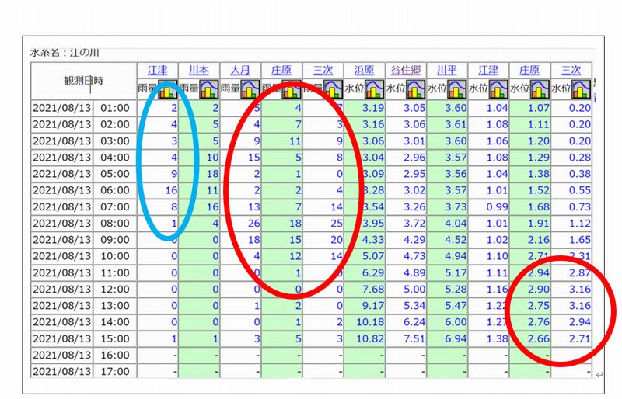This screenshot has width=622, height=399.
Task: Click the 観測日時 column header cell
Action: tap(83, 80)
